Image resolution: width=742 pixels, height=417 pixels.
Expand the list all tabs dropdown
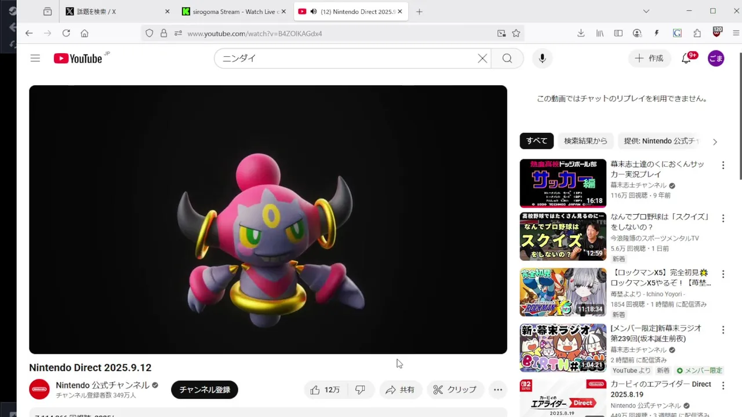(x=646, y=12)
